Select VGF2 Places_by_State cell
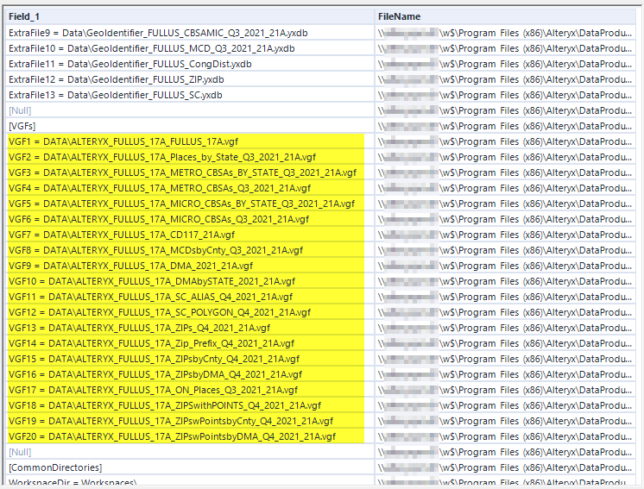Viewport: 644px width, 489px height. (x=190, y=157)
